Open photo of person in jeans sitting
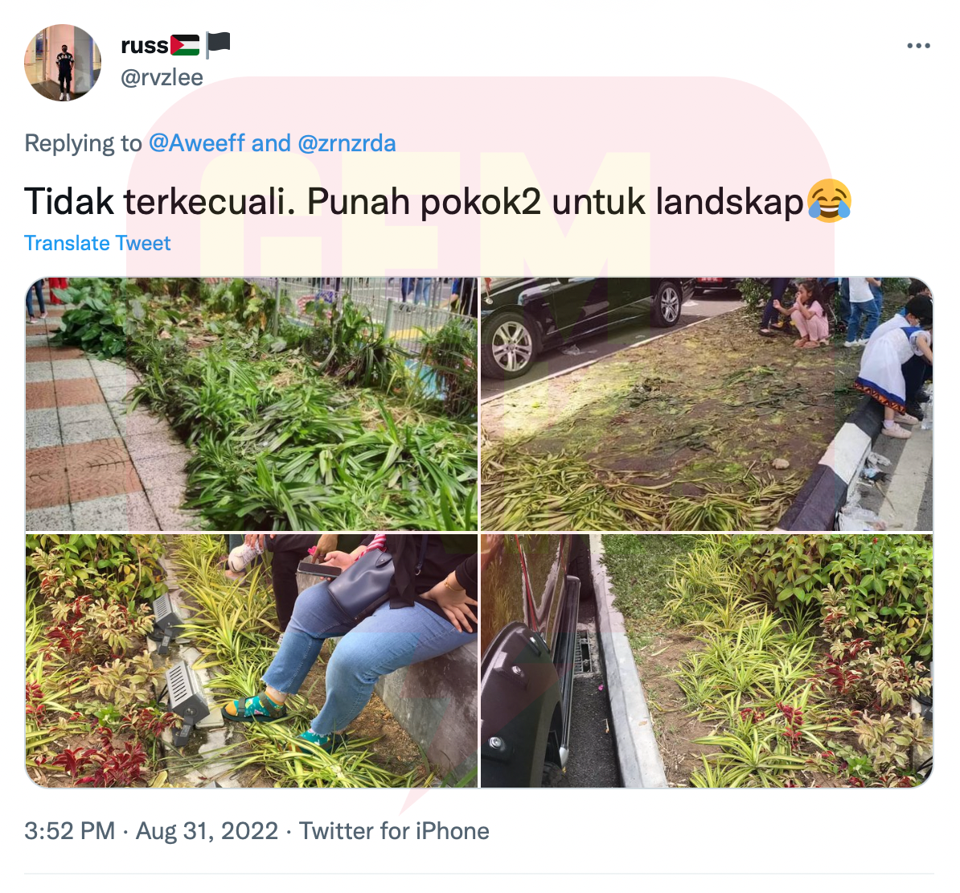Image resolution: width=960 pixels, height=893 pixels. click(x=251, y=660)
